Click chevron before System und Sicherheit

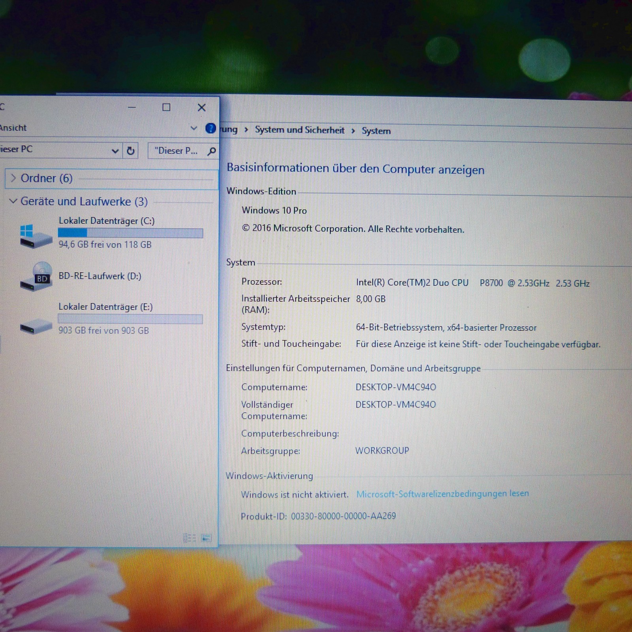pos(246,130)
